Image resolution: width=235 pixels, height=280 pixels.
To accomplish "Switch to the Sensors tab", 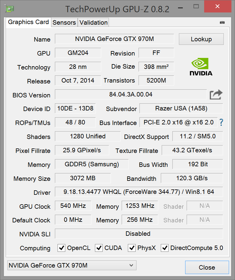I will (64, 23).
